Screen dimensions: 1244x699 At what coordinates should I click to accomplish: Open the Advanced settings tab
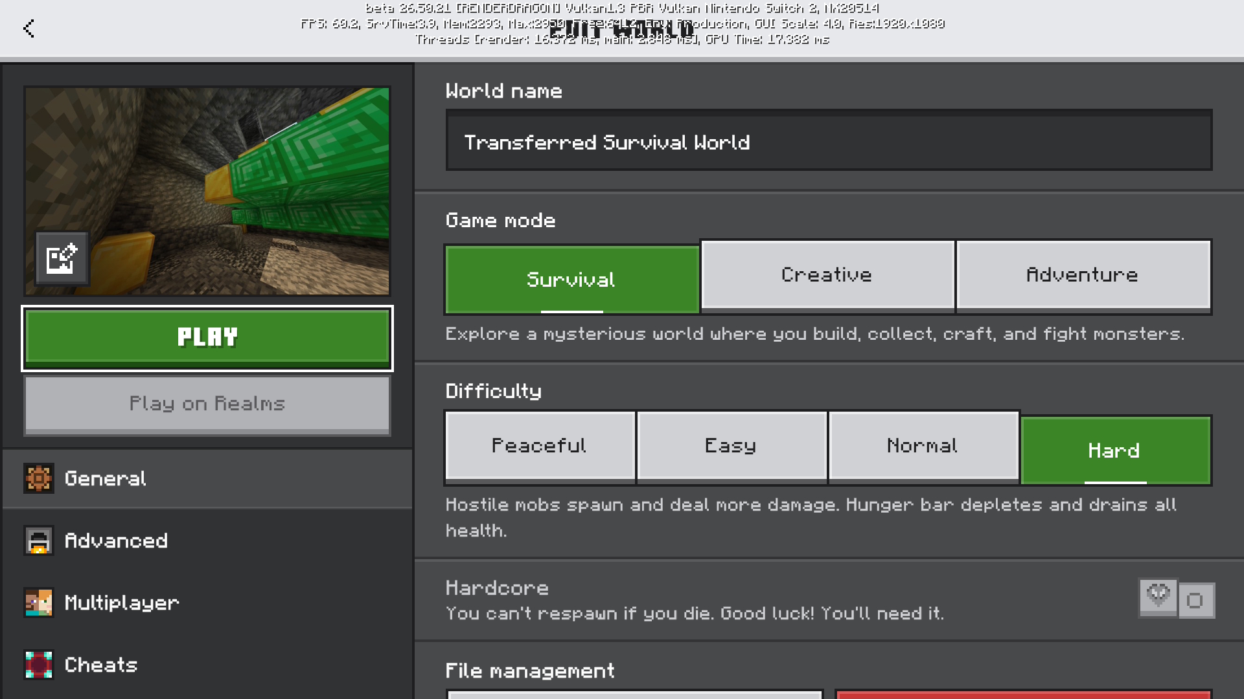pyautogui.click(x=207, y=540)
